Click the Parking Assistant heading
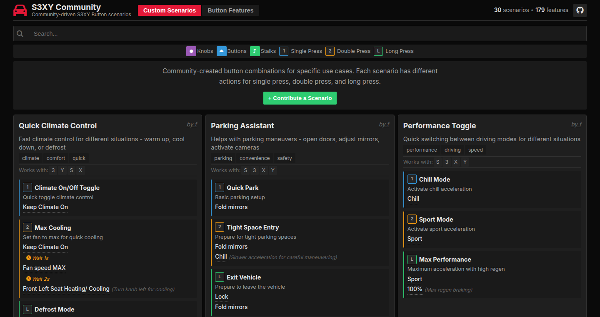This screenshot has height=317, width=600. 242,126
